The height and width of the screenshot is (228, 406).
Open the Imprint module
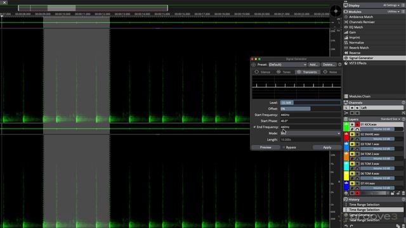[354, 37]
